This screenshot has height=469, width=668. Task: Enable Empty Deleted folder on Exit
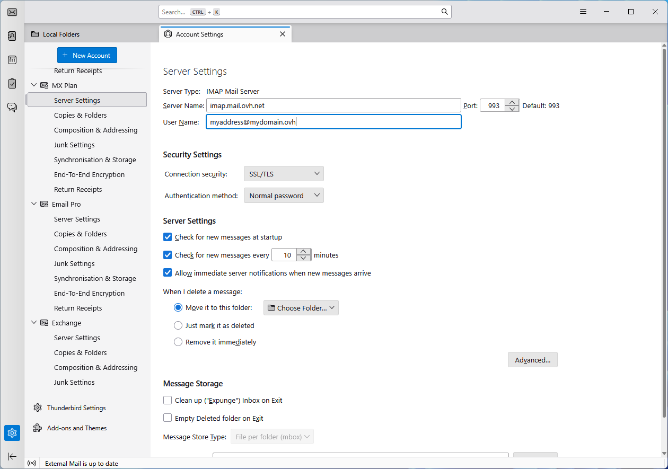(x=168, y=418)
